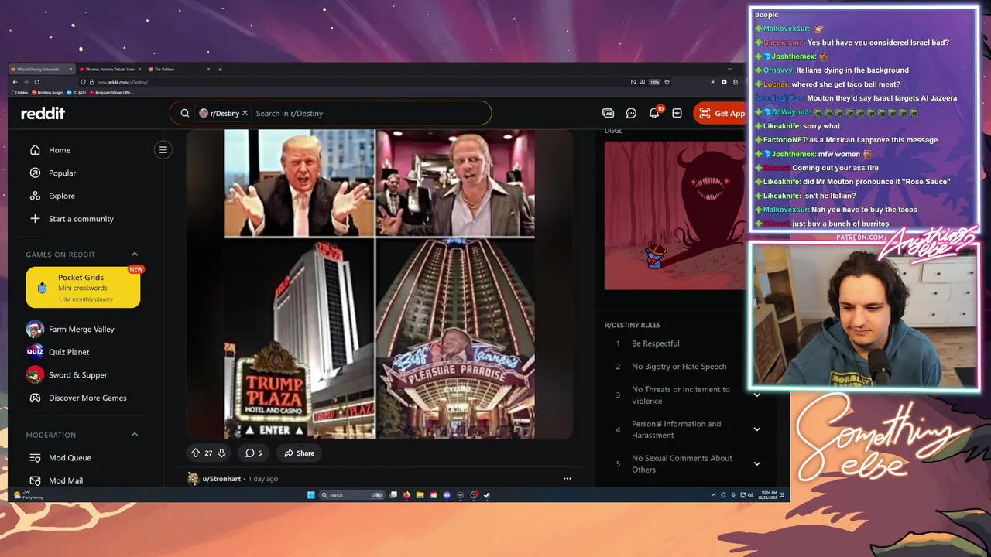Open the taskbar clock and date
Viewport: 991px width, 557px height.
coord(767,495)
